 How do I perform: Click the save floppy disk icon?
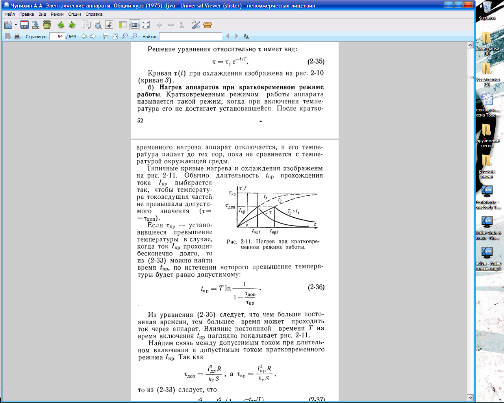pyautogui.click(x=24, y=25)
